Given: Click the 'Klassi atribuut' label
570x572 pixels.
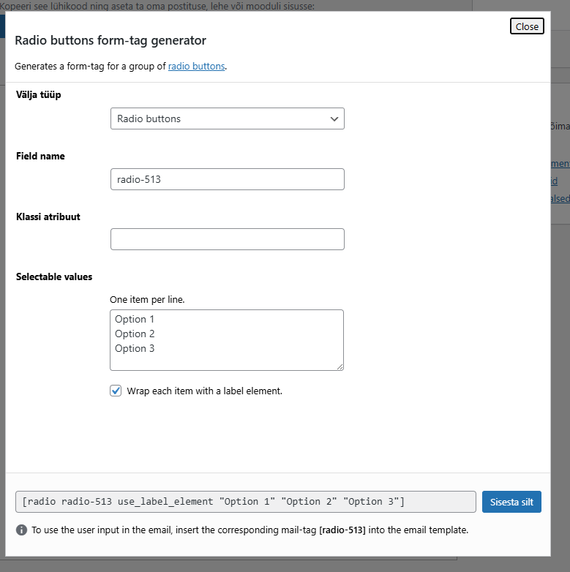Looking at the screenshot, I should click(48, 217).
